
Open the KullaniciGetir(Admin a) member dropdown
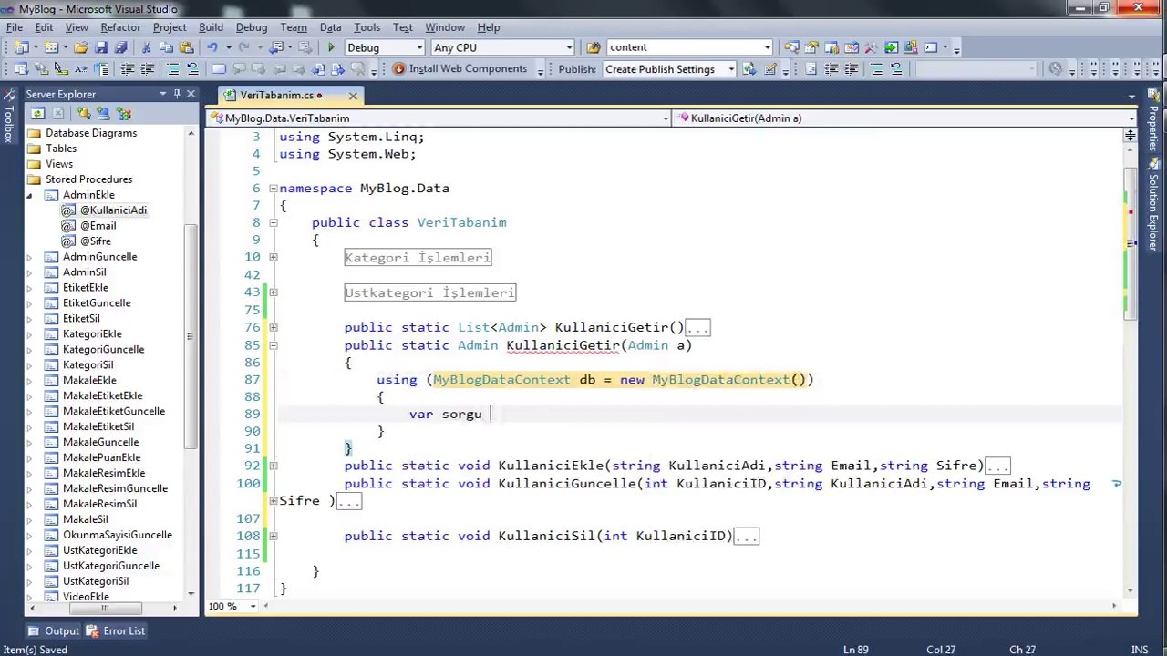pyautogui.click(x=1131, y=118)
